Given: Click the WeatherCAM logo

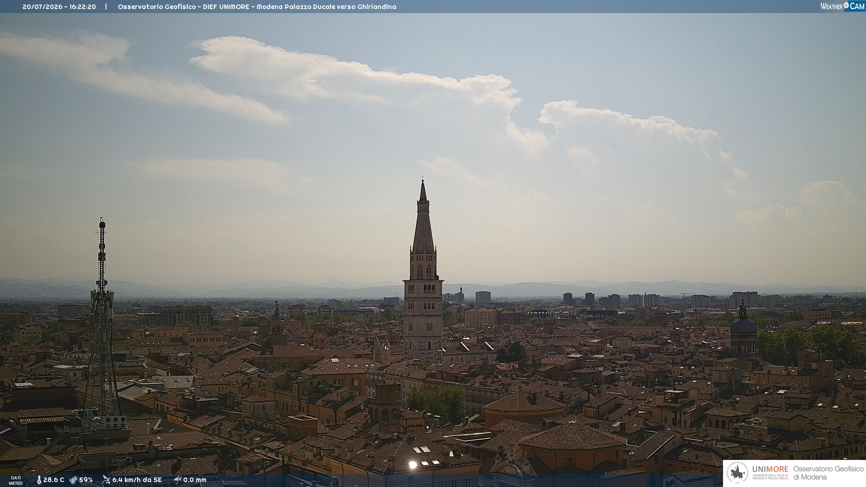Looking at the screenshot, I should (843, 6).
